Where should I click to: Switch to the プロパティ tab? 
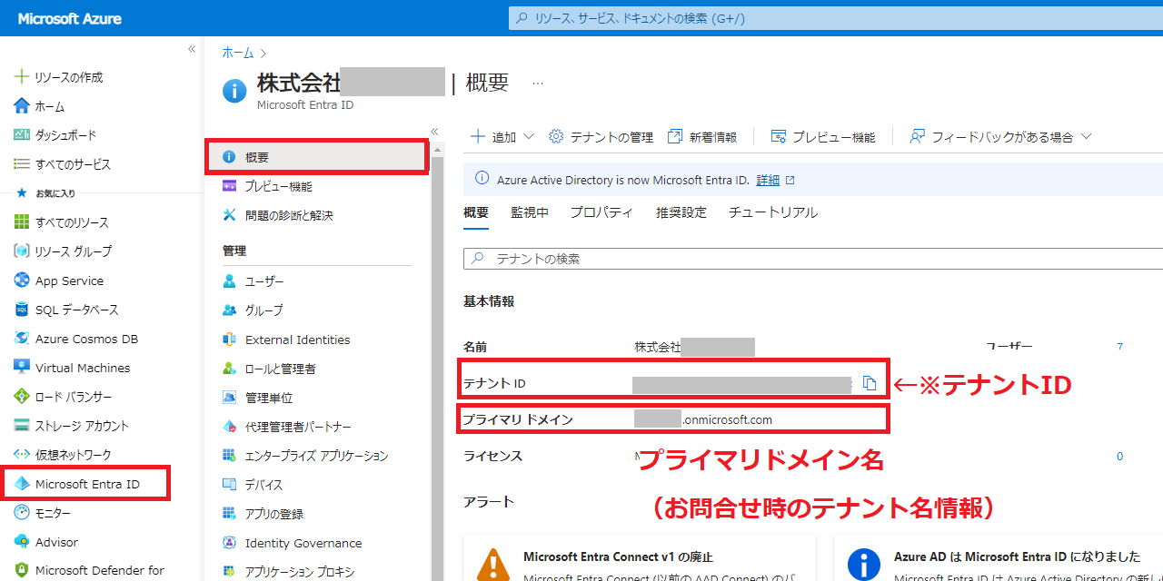coord(601,212)
